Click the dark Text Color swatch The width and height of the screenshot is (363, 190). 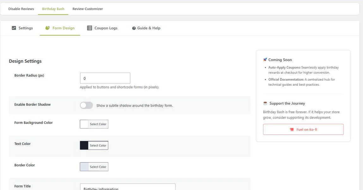pos(84,145)
